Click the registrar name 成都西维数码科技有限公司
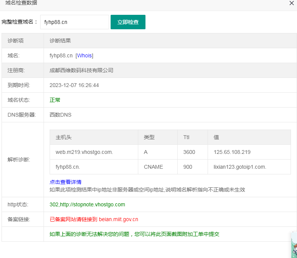This screenshot has height=258, width=297. (81, 70)
